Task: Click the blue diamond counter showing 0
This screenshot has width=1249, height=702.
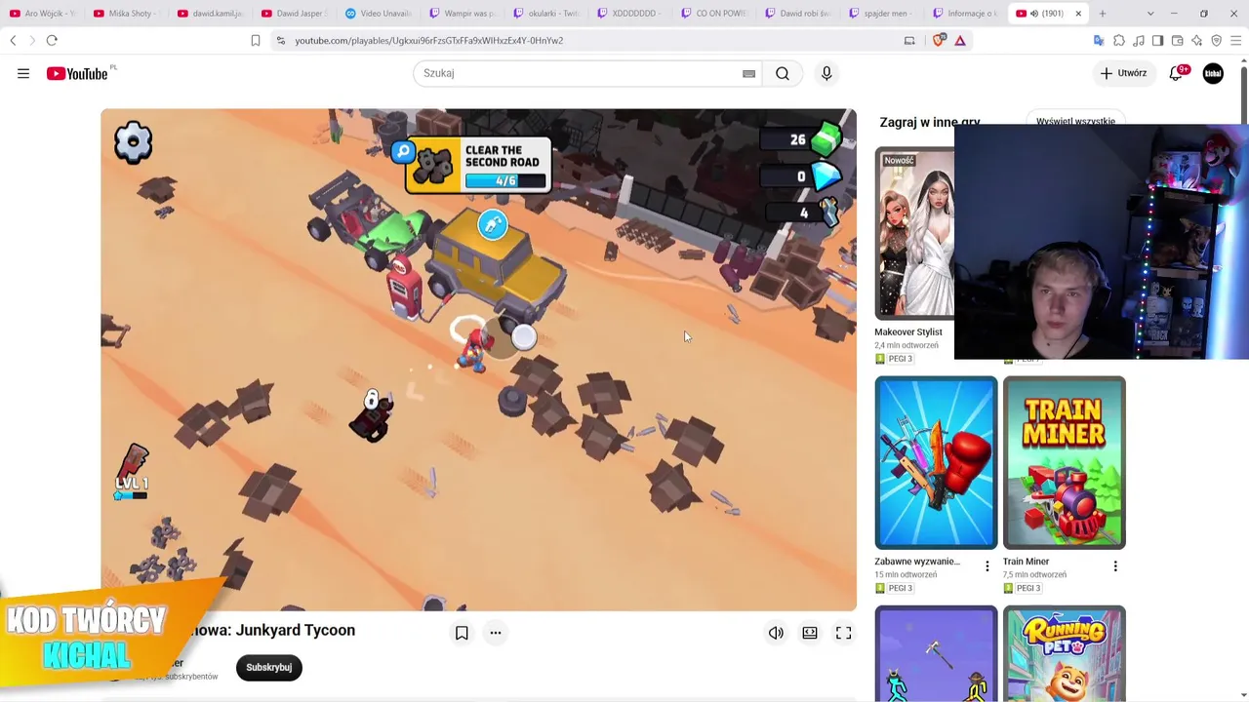Action: point(801,176)
